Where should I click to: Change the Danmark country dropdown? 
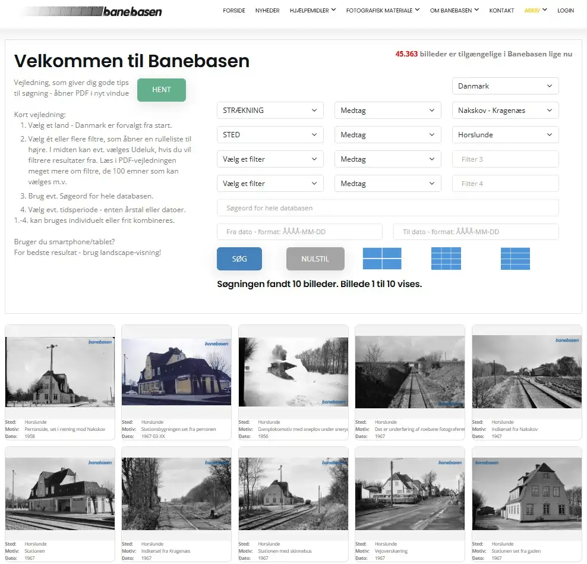tap(505, 86)
